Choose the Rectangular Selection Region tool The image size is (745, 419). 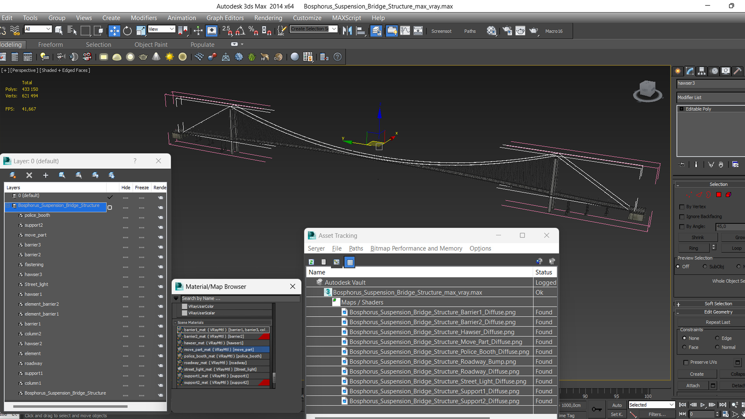[x=85, y=31]
